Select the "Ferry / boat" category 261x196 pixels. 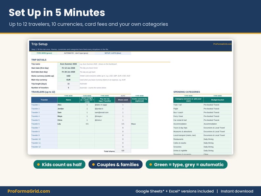tap(188, 116)
